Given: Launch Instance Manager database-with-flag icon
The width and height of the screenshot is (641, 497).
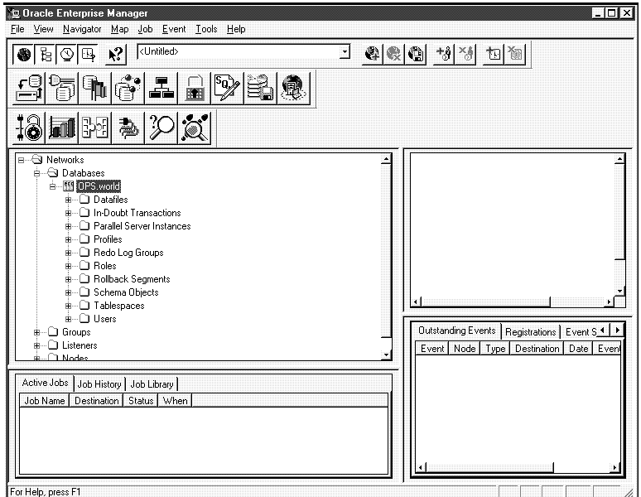Looking at the screenshot, I should click(95, 88).
